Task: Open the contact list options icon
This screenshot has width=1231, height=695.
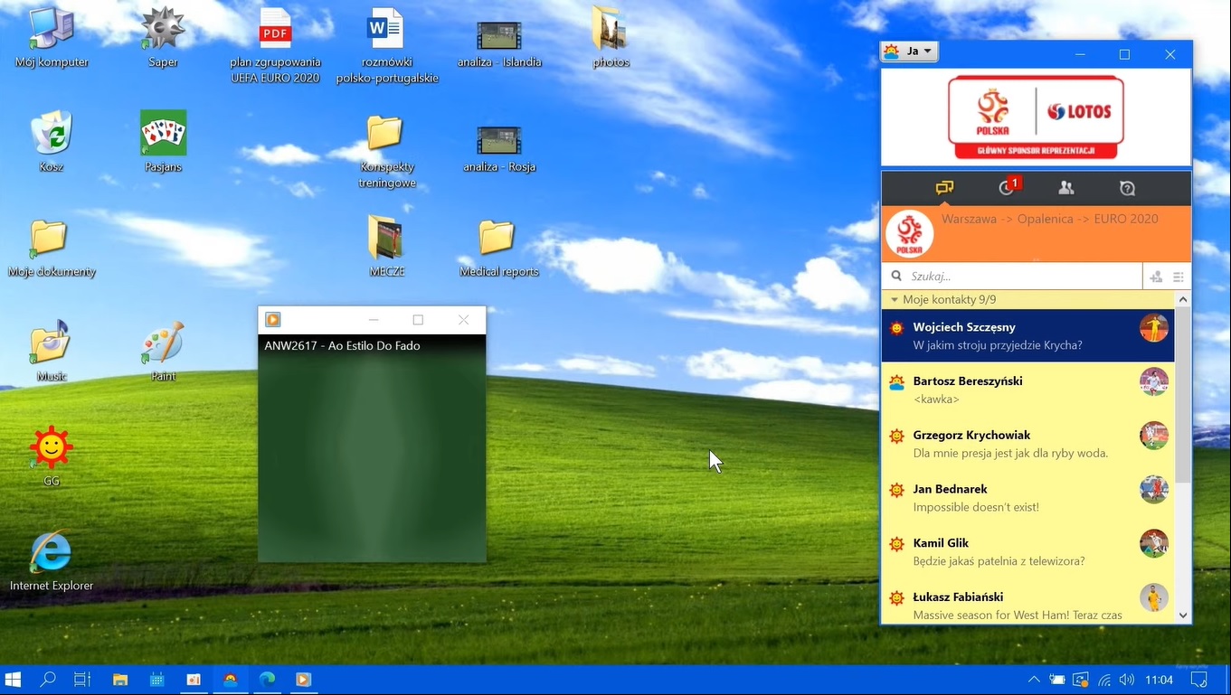Action: [1179, 277]
